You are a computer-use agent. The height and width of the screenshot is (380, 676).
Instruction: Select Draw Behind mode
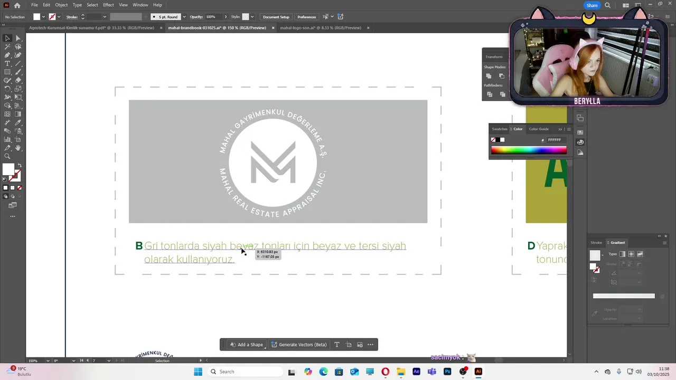13,196
